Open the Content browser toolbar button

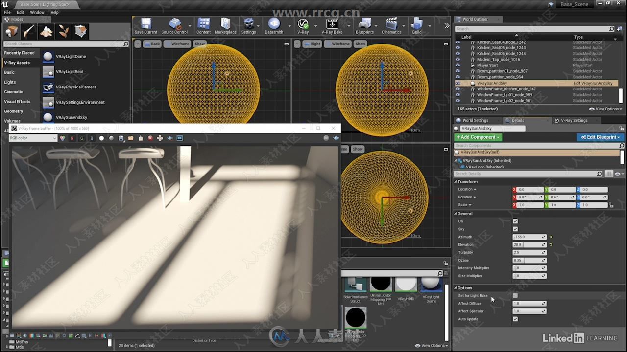[x=203, y=26]
